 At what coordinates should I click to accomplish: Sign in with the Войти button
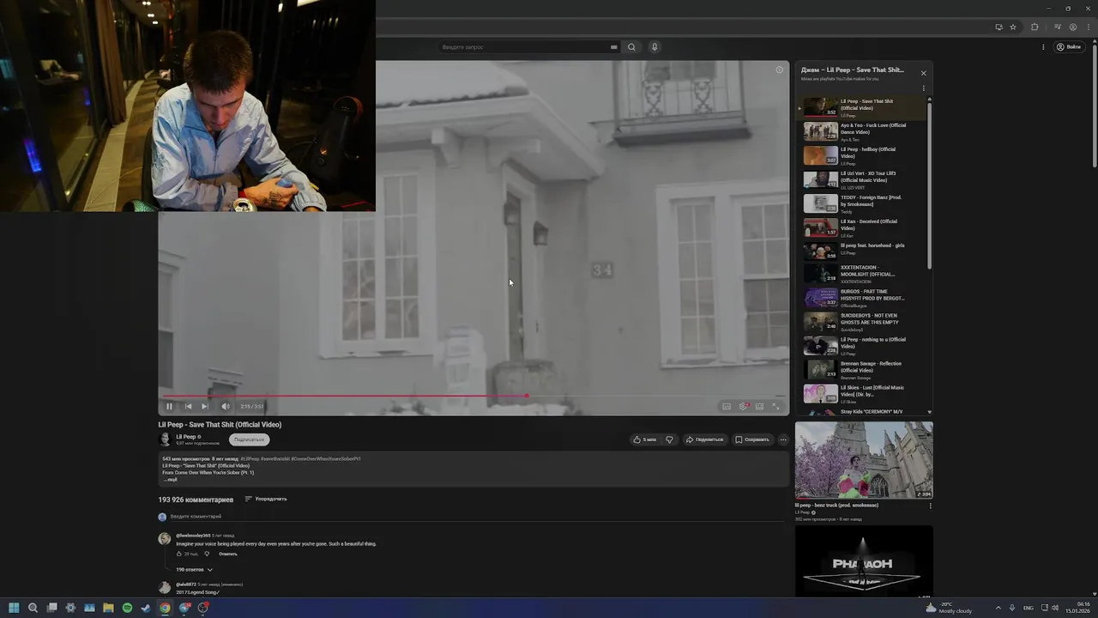point(1069,47)
